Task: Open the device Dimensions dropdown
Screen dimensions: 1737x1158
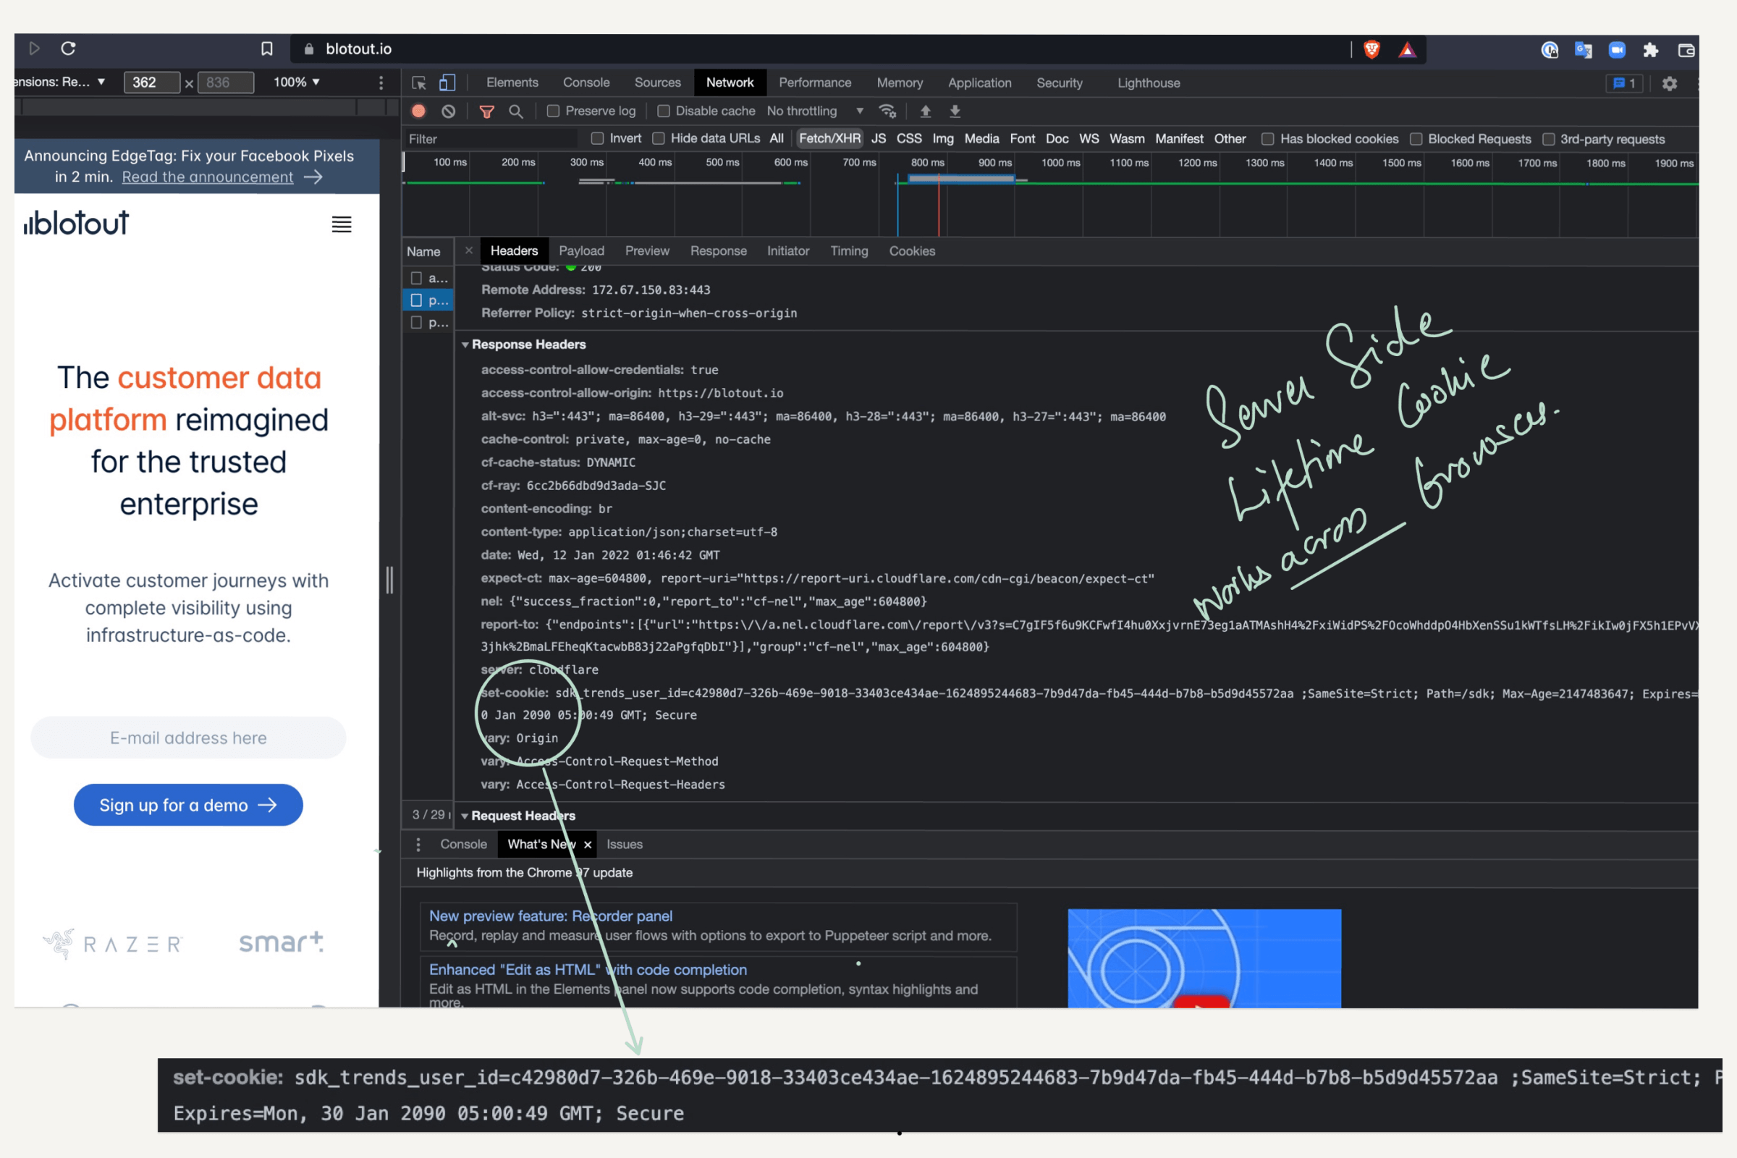Action: pos(59,82)
